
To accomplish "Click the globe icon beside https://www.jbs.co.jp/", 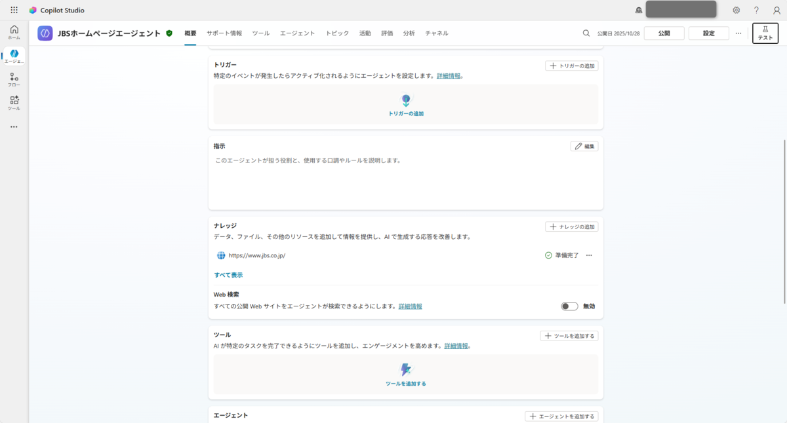I will tap(220, 255).
